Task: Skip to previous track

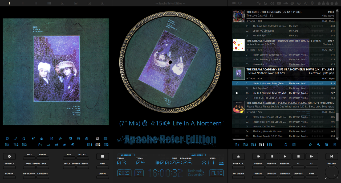Action: coord(258,156)
